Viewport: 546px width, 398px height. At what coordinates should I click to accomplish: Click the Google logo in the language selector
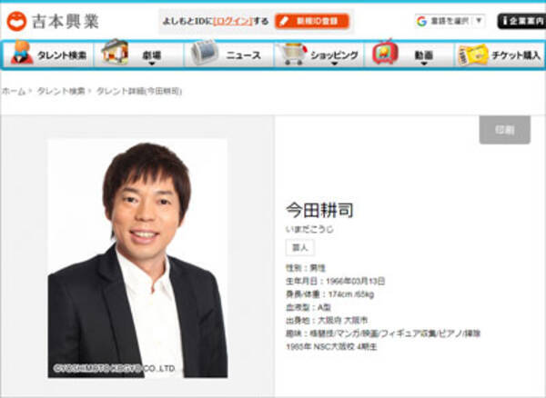pyautogui.click(x=421, y=21)
